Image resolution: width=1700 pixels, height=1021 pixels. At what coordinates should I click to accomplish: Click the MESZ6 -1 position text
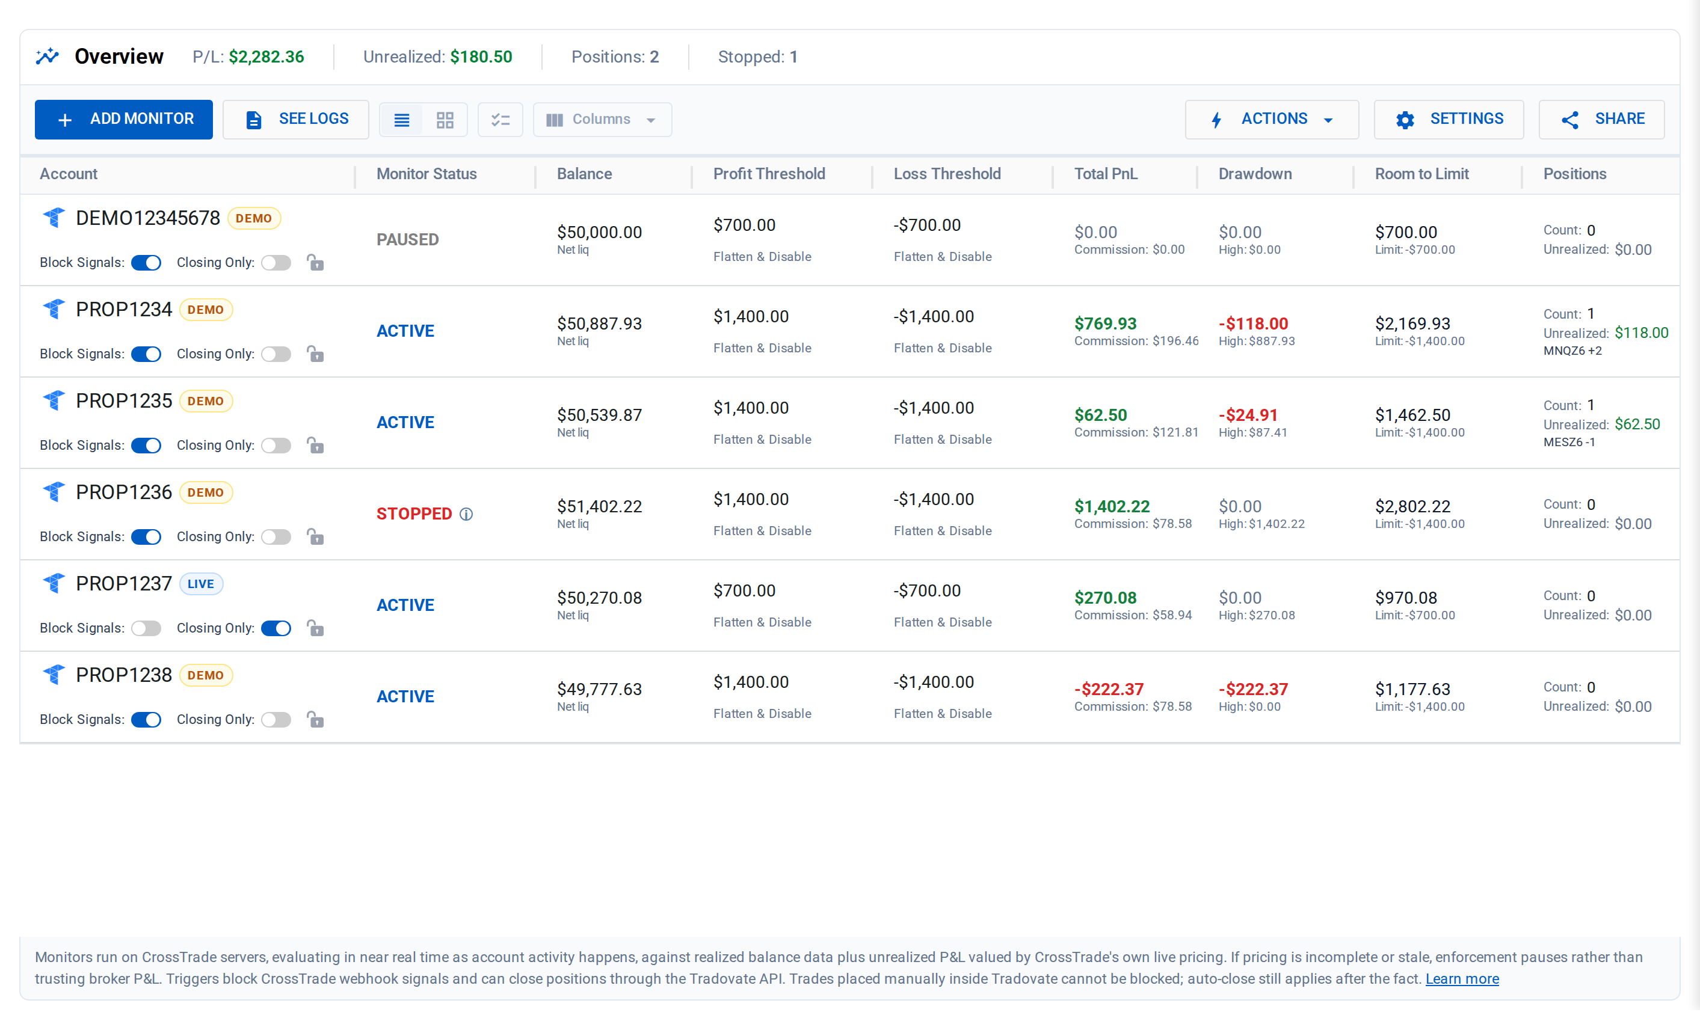(x=1569, y=443)
